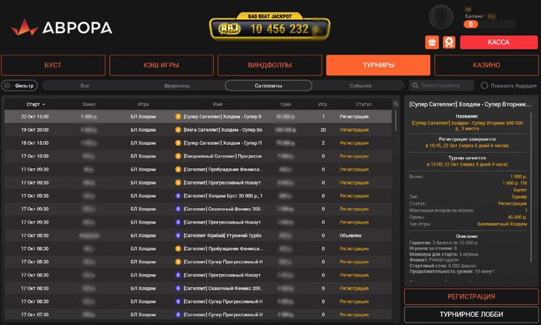Click the Аврора logo
Image resolution: width=541 pixels, height=325 pixels.
[62, 28]
